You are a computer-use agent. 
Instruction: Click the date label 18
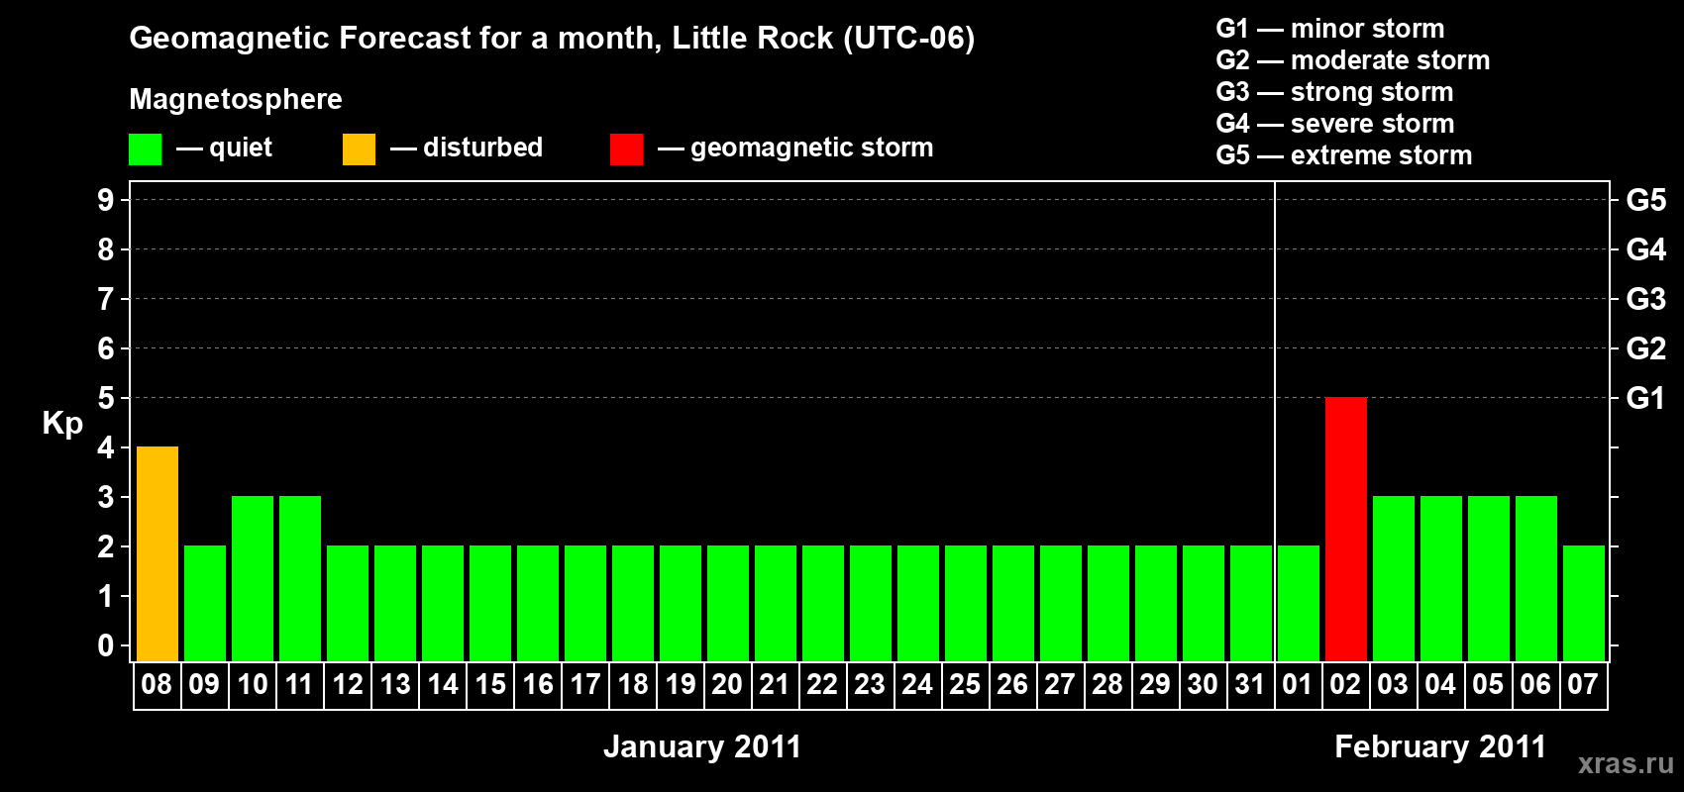[x=633, y=685]
